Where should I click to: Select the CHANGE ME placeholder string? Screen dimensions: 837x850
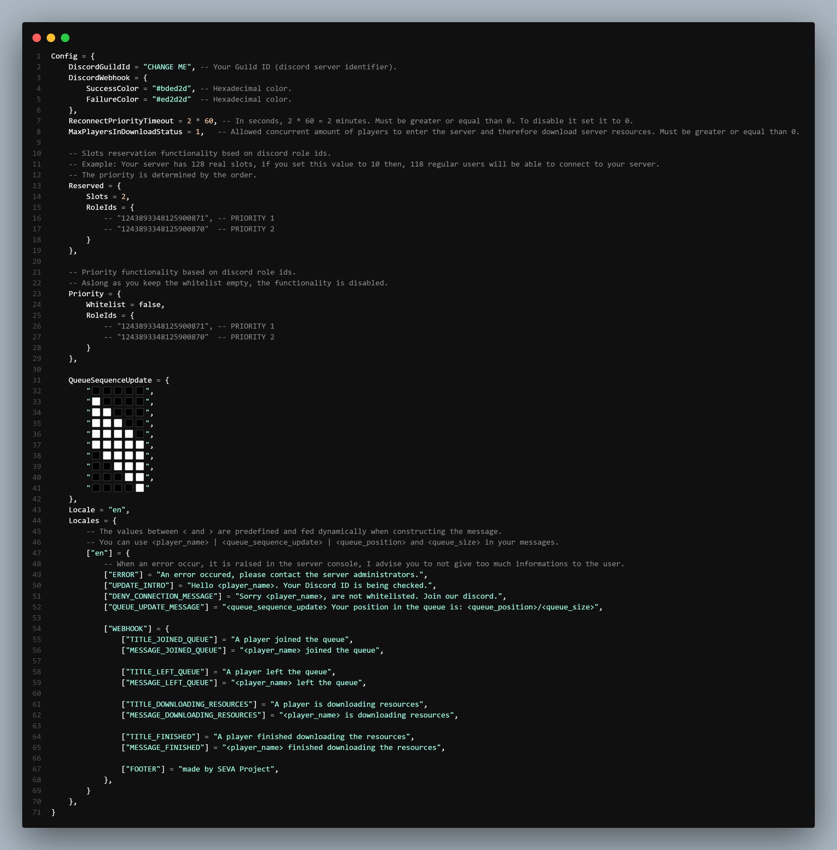pyautogui.click(x=167, y=67)
